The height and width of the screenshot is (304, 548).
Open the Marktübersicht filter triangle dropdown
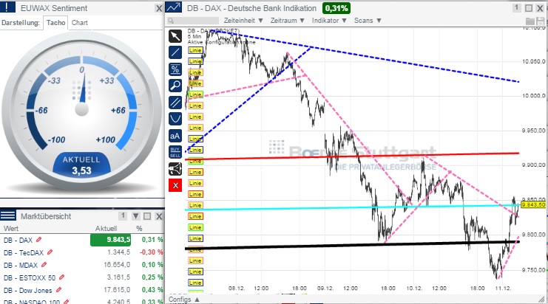(x=135, y=216)
